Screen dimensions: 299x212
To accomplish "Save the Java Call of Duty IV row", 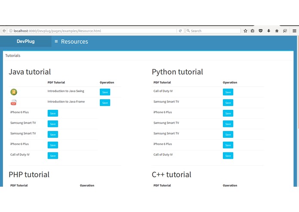I will click(x=53, y=155).
